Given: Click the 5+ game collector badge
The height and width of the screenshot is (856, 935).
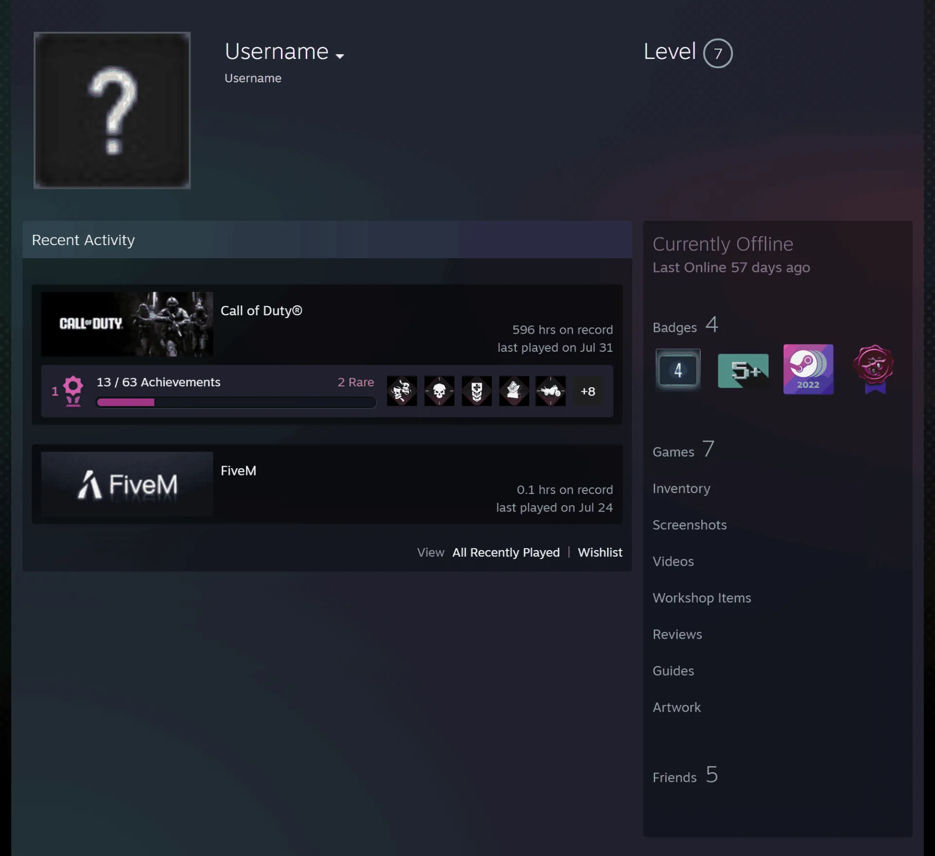Looking at the screenshot, I should tap(743, 371).
